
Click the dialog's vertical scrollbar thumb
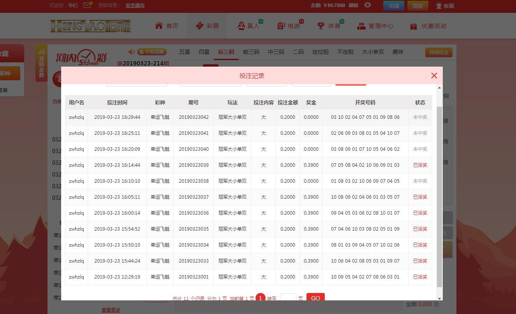pos(440,197)
